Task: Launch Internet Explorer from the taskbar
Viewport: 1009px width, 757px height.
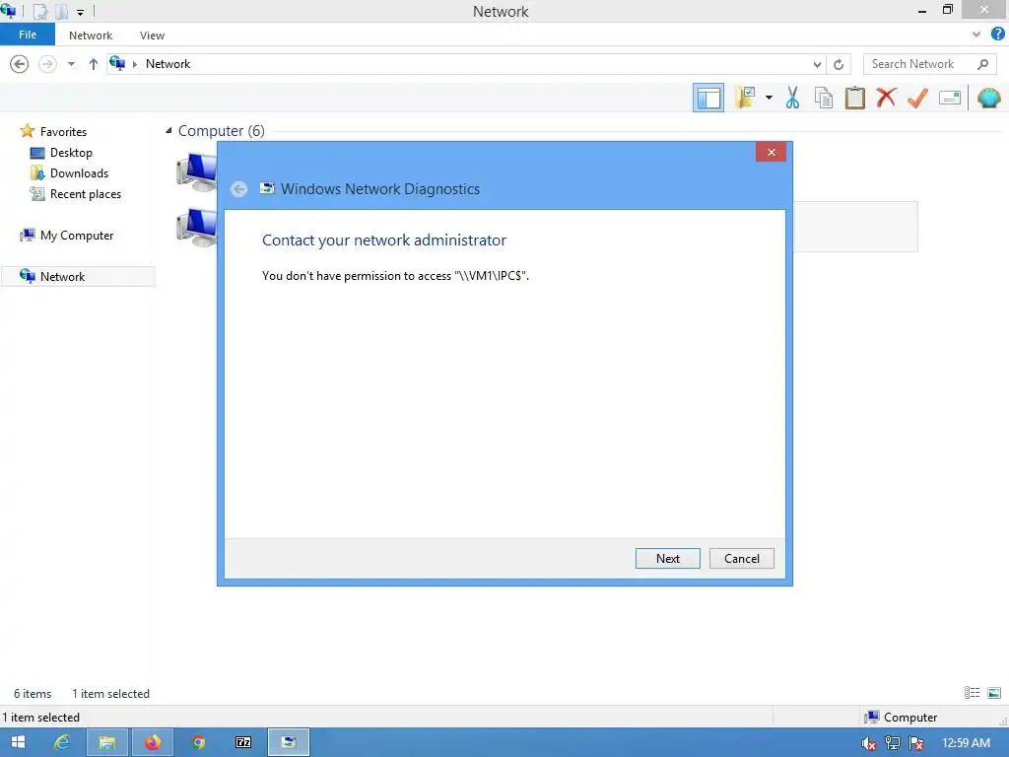Action: (62, 742)
